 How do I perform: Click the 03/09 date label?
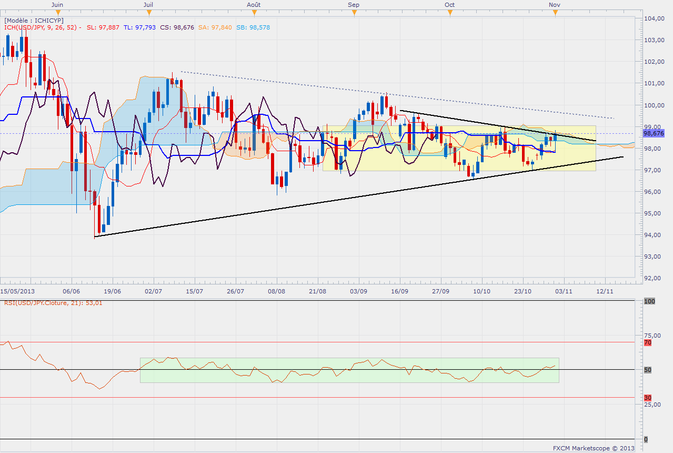pos(358,290)
